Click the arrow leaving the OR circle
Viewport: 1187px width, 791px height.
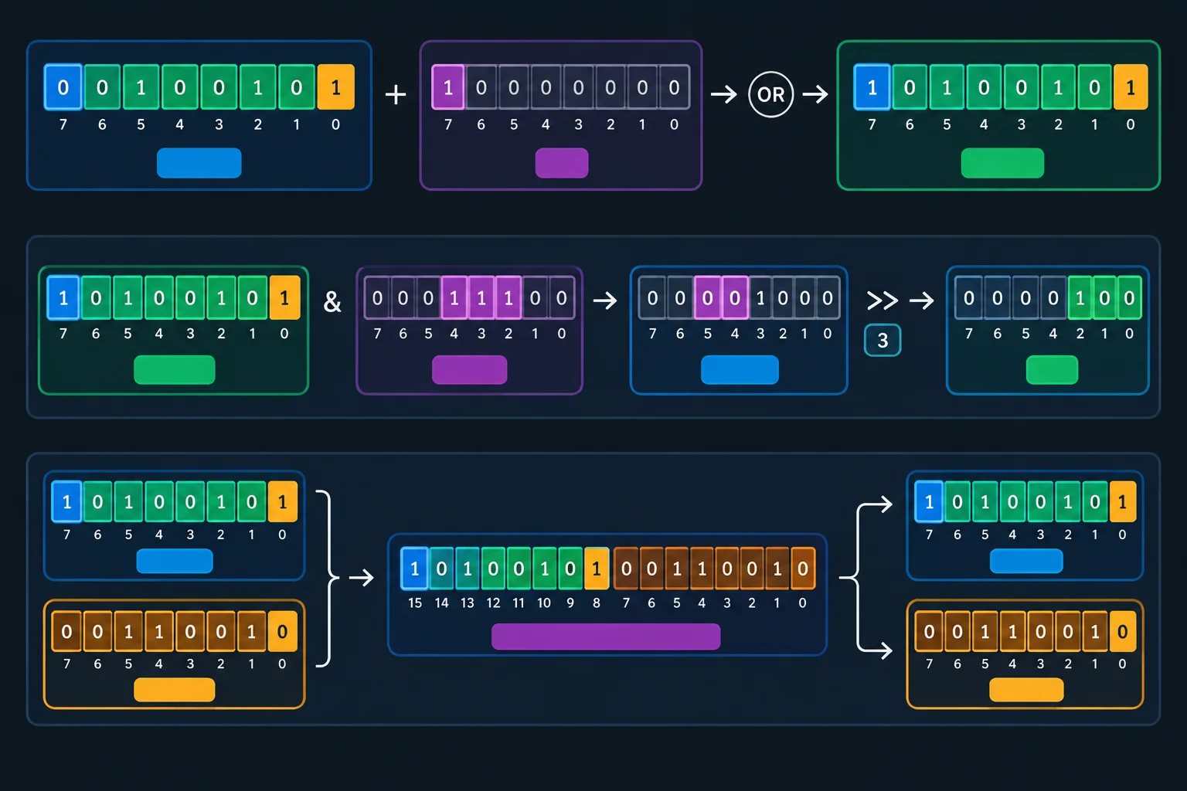click(x=815, y=94)
